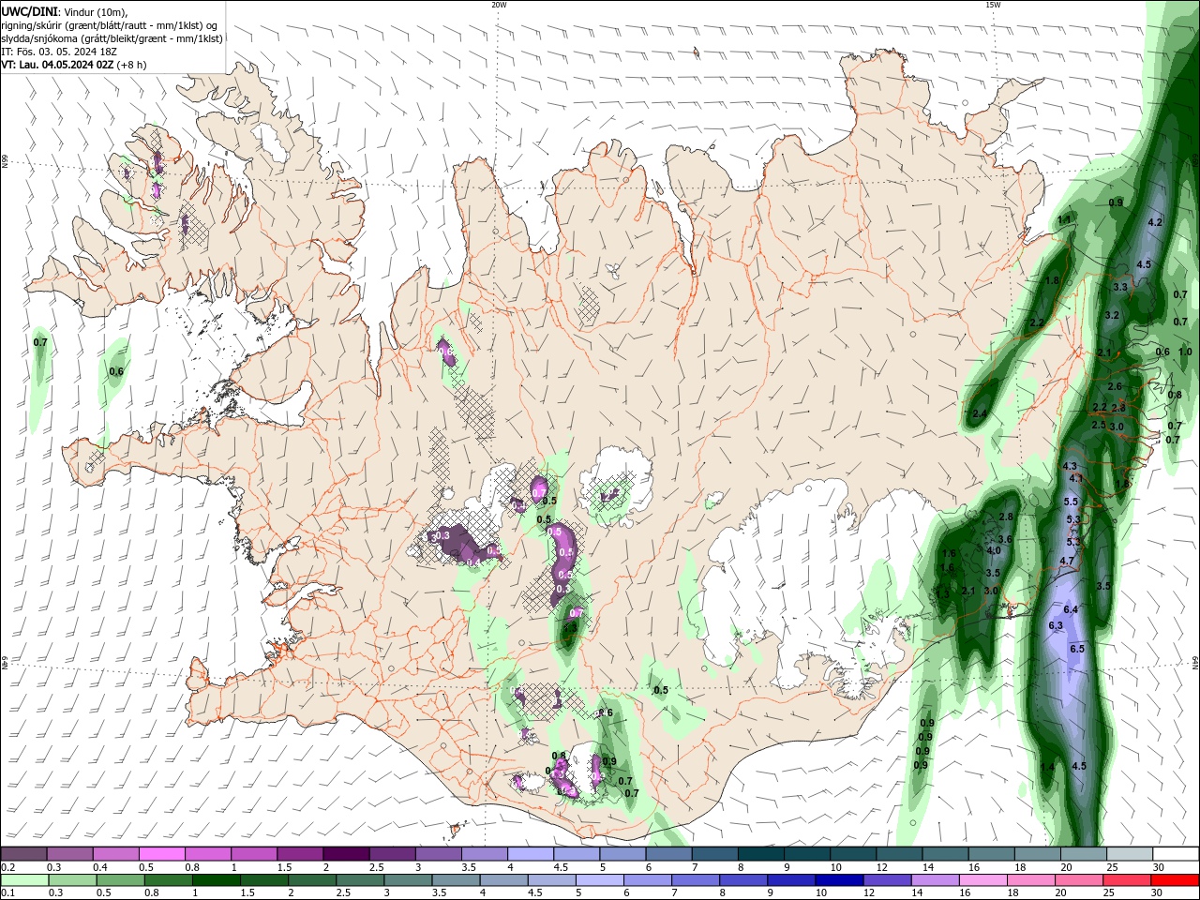Screen dimensions: 1200x900
Task: Click the 6.5 precipitation value
Action: pos(1077,649)
